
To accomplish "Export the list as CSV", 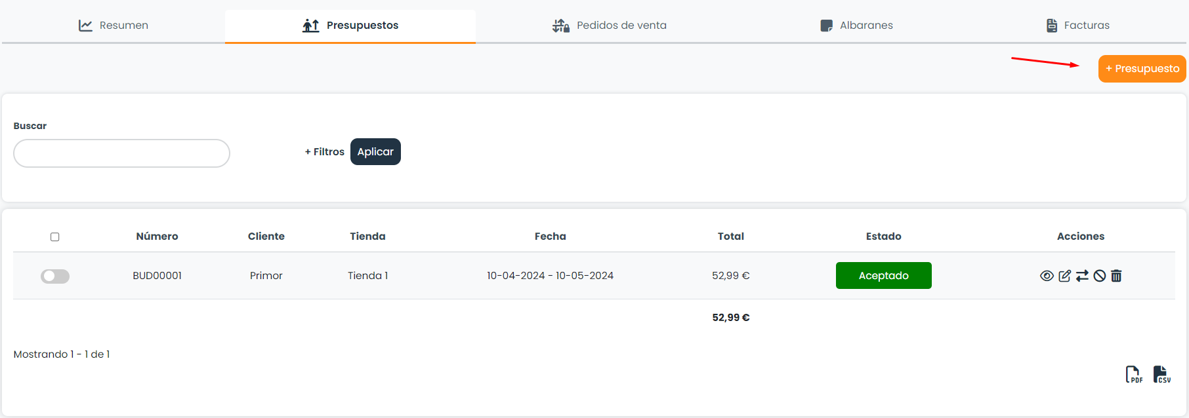I will pyautogui.click(x=1161, y=374).
